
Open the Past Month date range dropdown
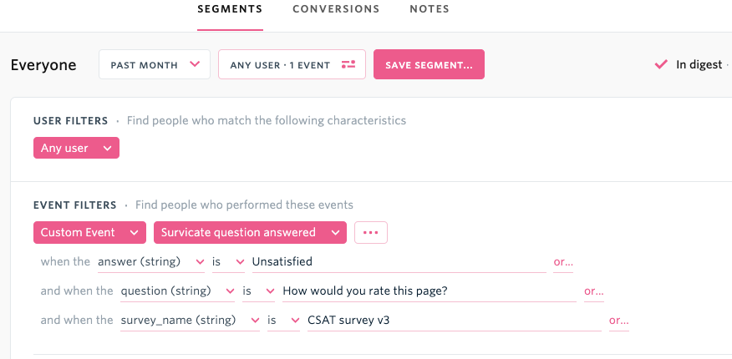coord(155,64)
